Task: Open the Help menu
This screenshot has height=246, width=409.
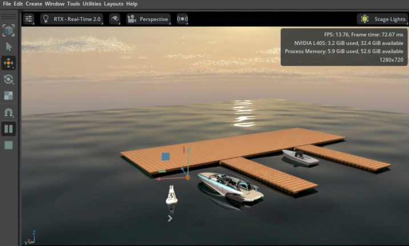Action: (x=132, y=4)
